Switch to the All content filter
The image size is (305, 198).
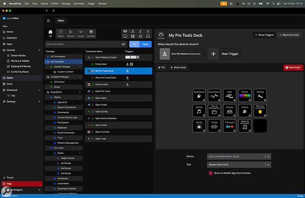[x=50, y=33]
